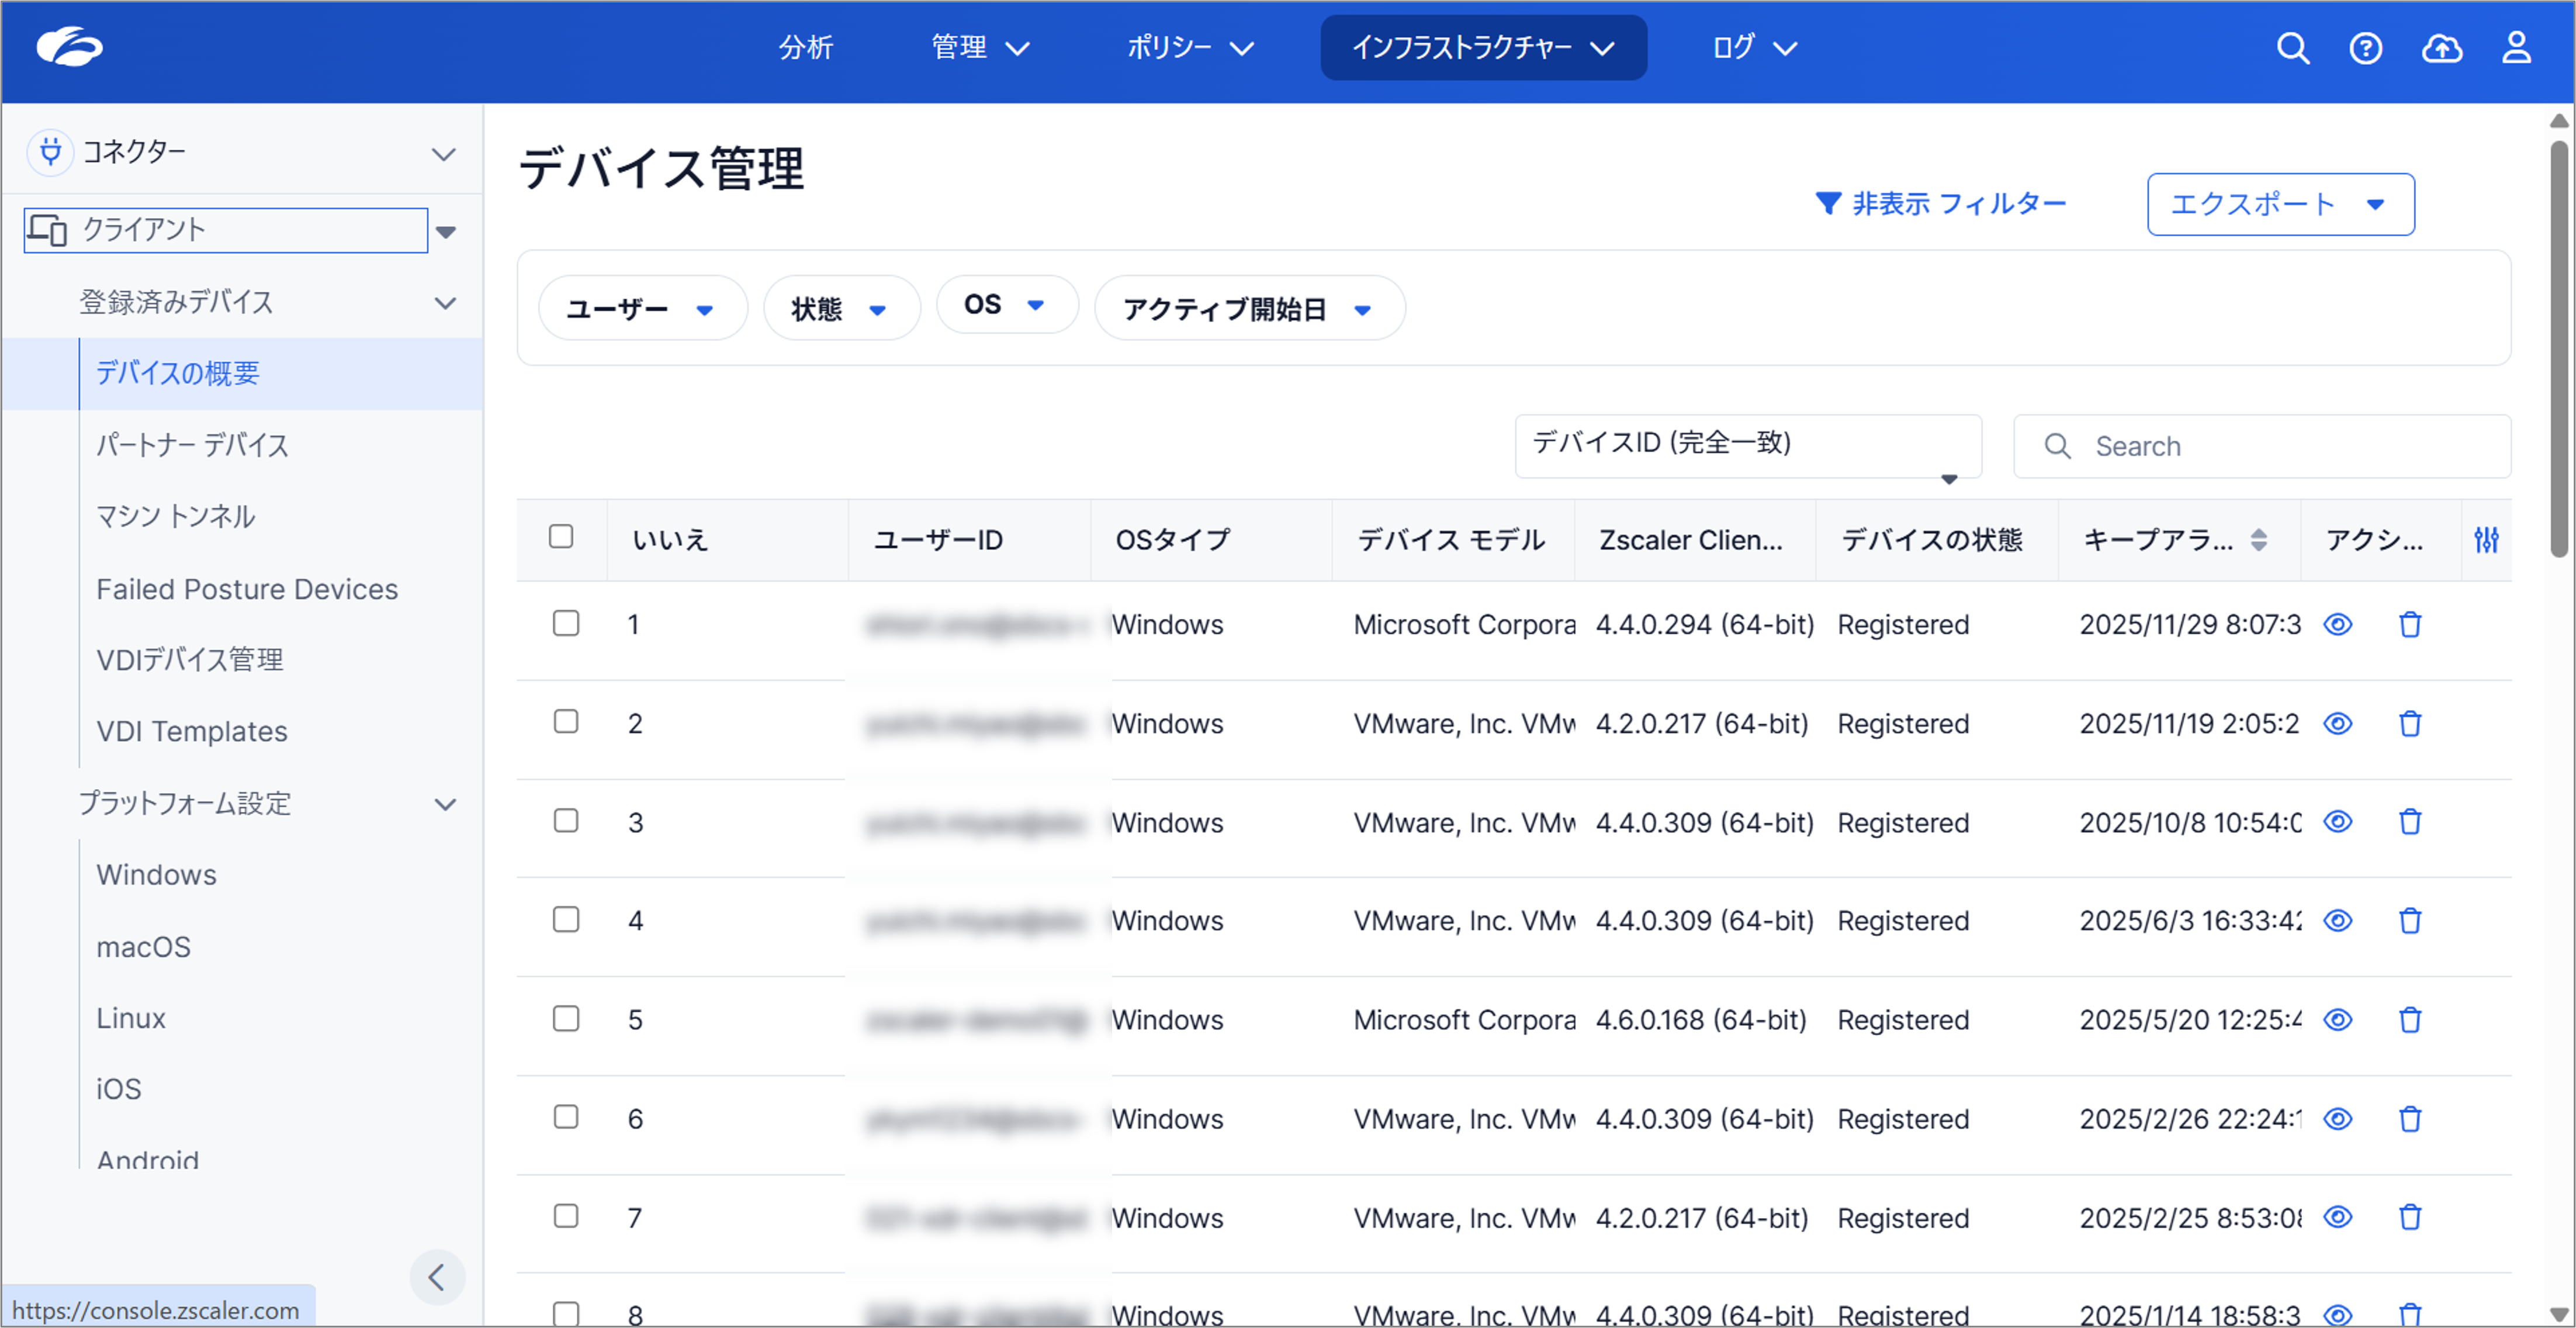Click the cloud upload icon in the header
This screenshot has width=2576, height=1328.
pyautogui.click(x=2442, y=47)
